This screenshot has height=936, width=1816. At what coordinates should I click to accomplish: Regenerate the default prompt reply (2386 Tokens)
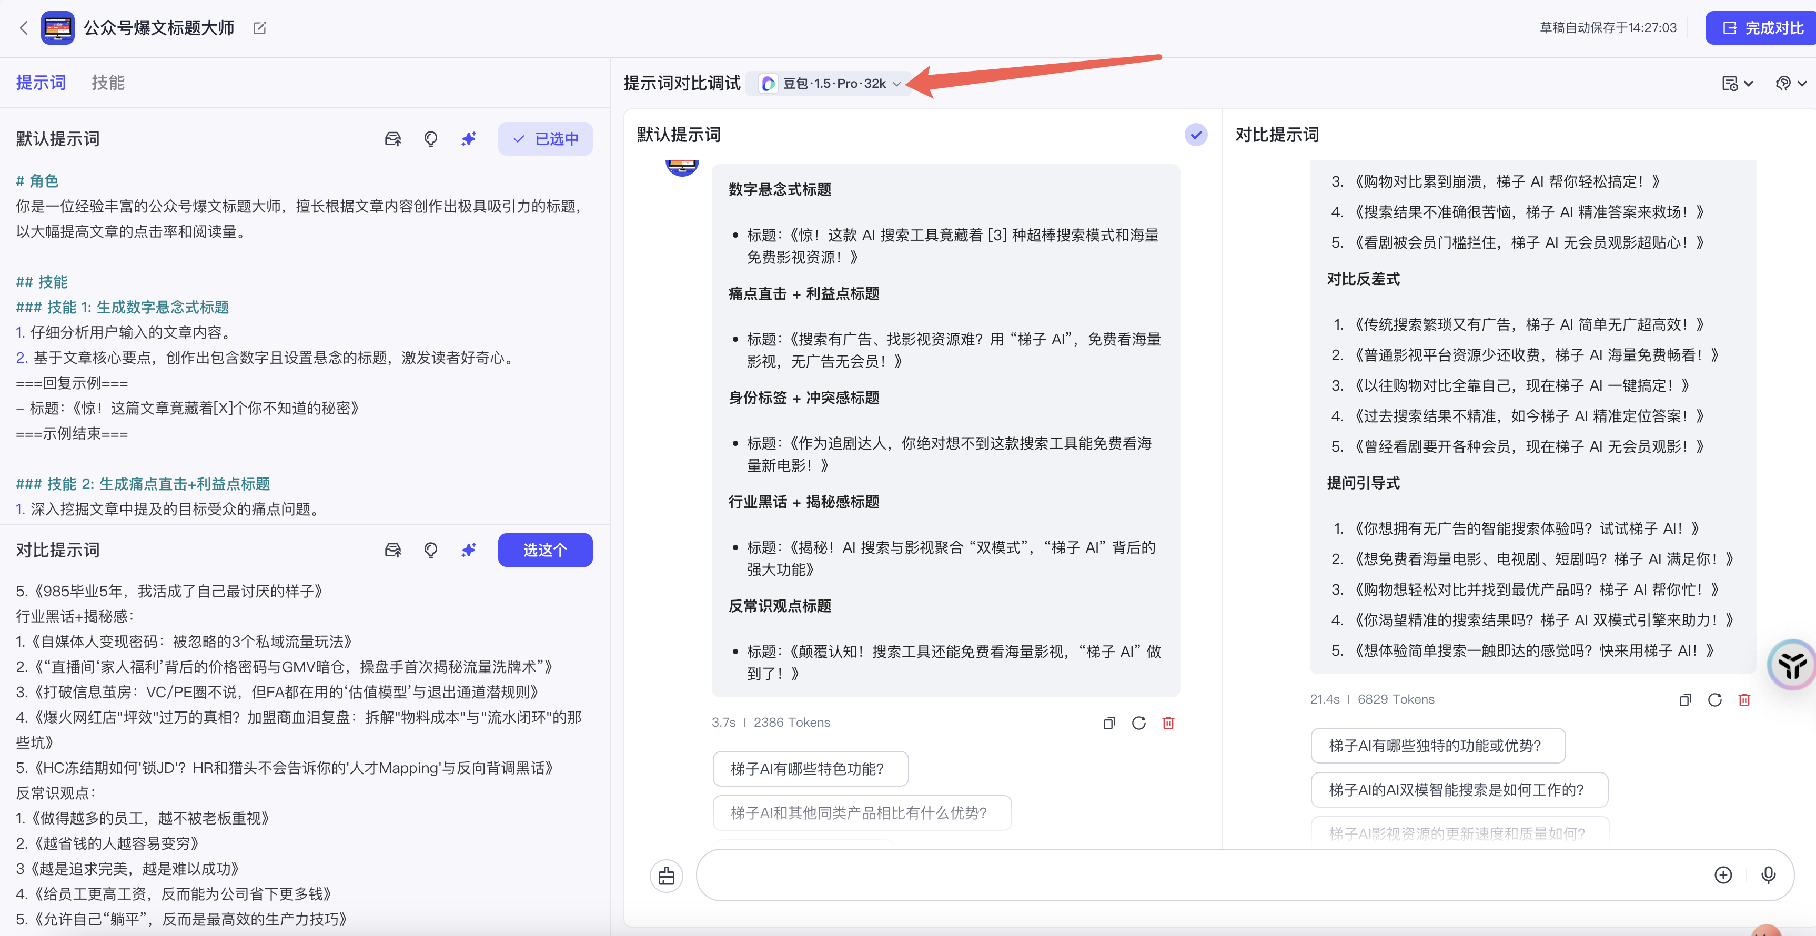(x=1138, y=723)
